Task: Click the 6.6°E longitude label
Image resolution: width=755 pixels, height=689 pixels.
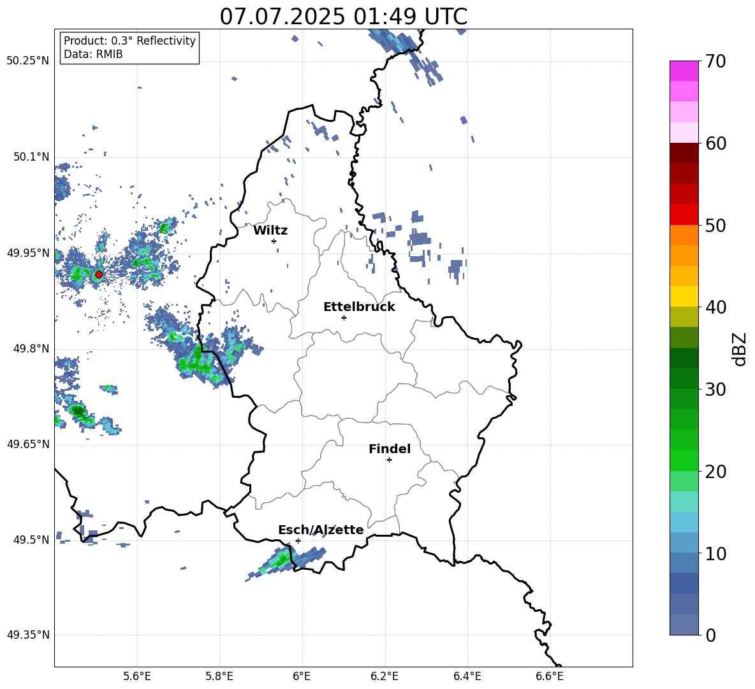Action: tap(550, 676)
